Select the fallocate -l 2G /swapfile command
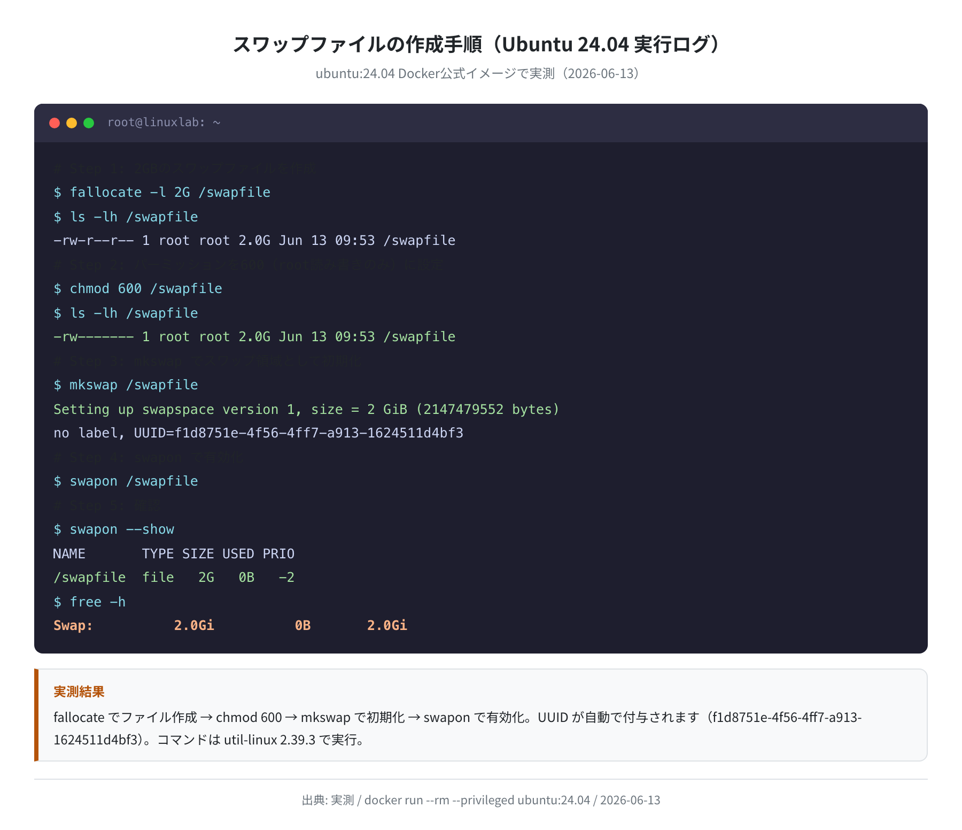962x830 pixels. click(x=162, y=193)
